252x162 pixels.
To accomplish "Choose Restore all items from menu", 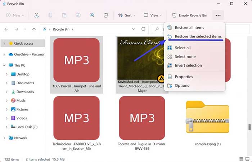I will coord(189,28).
